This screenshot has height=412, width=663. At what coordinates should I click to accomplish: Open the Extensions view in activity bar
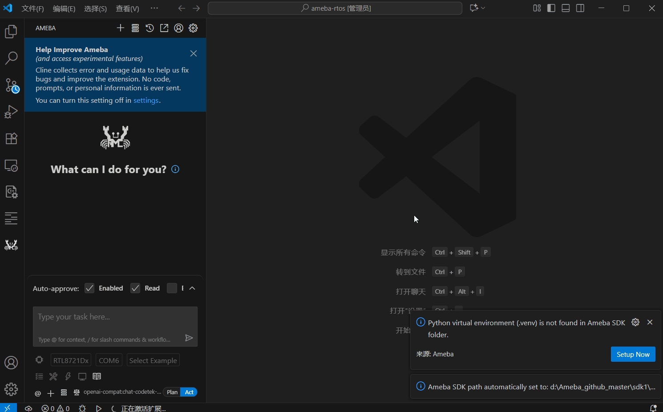point(11,138)
